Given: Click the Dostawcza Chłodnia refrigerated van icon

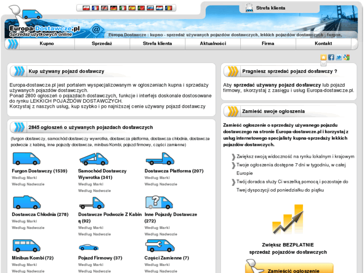Looking at the screenshot, I should click(27, 202).
